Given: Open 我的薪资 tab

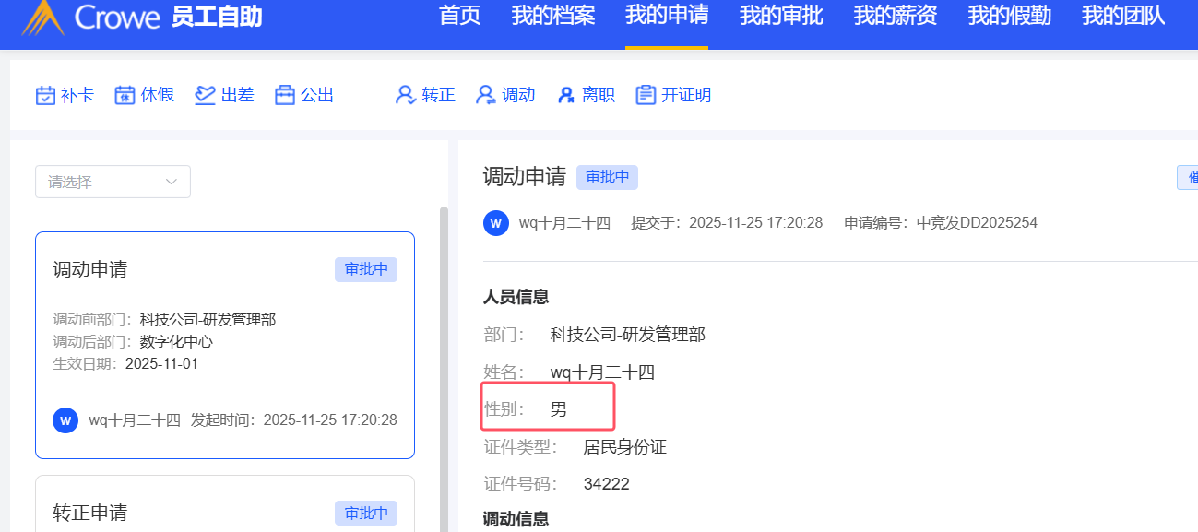Looking at the screenshot, I should (x=896, y=16).
